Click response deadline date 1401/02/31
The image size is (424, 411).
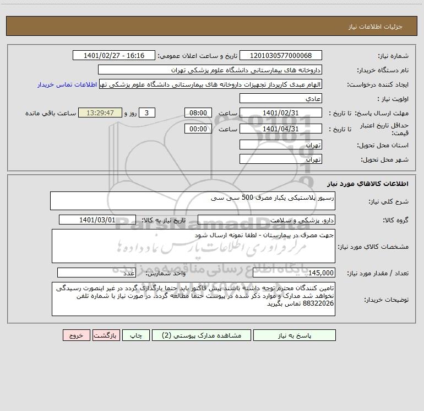(281, 113)
